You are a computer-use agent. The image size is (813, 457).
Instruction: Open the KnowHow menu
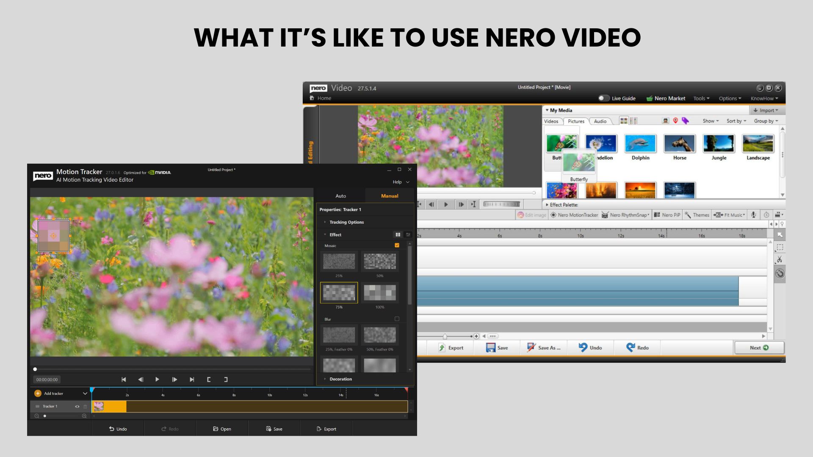click(x=765, y=99)
